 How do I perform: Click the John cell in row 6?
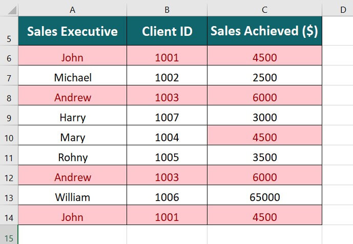[x=72, y=58]
